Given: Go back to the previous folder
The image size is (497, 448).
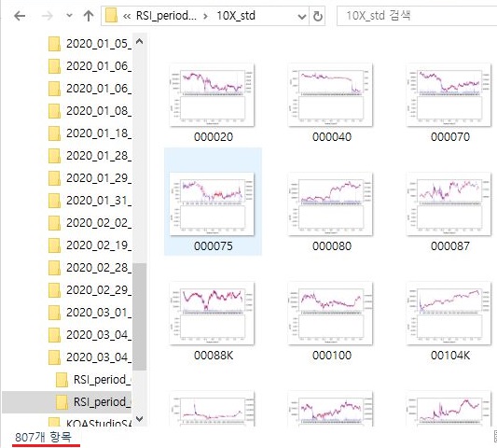Looking at the screenshot, I should coord(20,16).
